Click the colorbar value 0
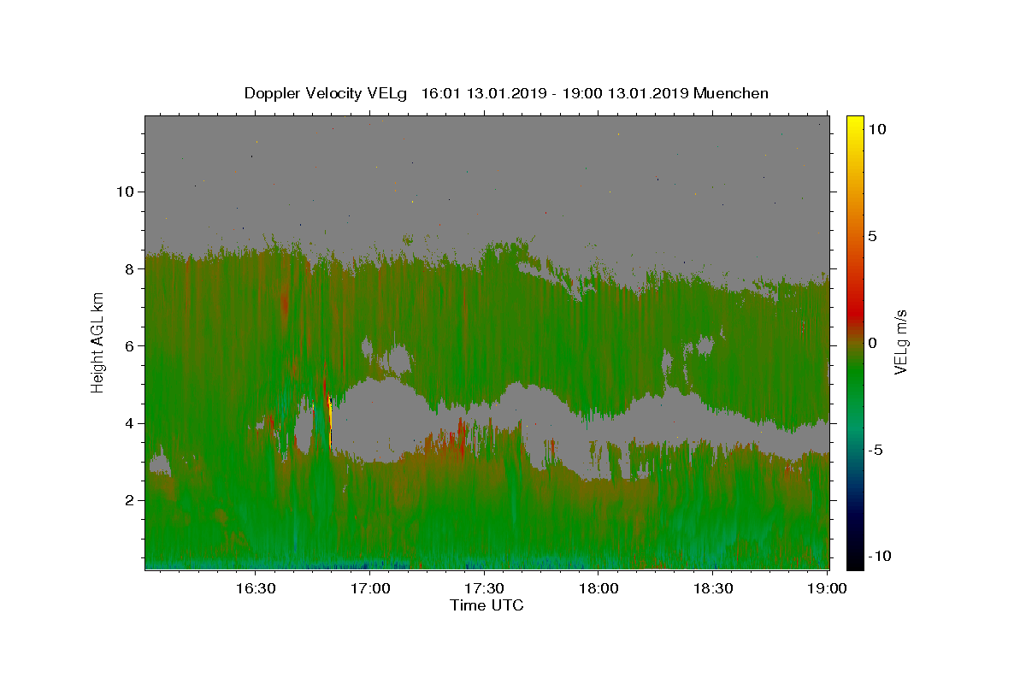Image resolution: width=1026 pixels, height=684 pixels. coord(874,343)
